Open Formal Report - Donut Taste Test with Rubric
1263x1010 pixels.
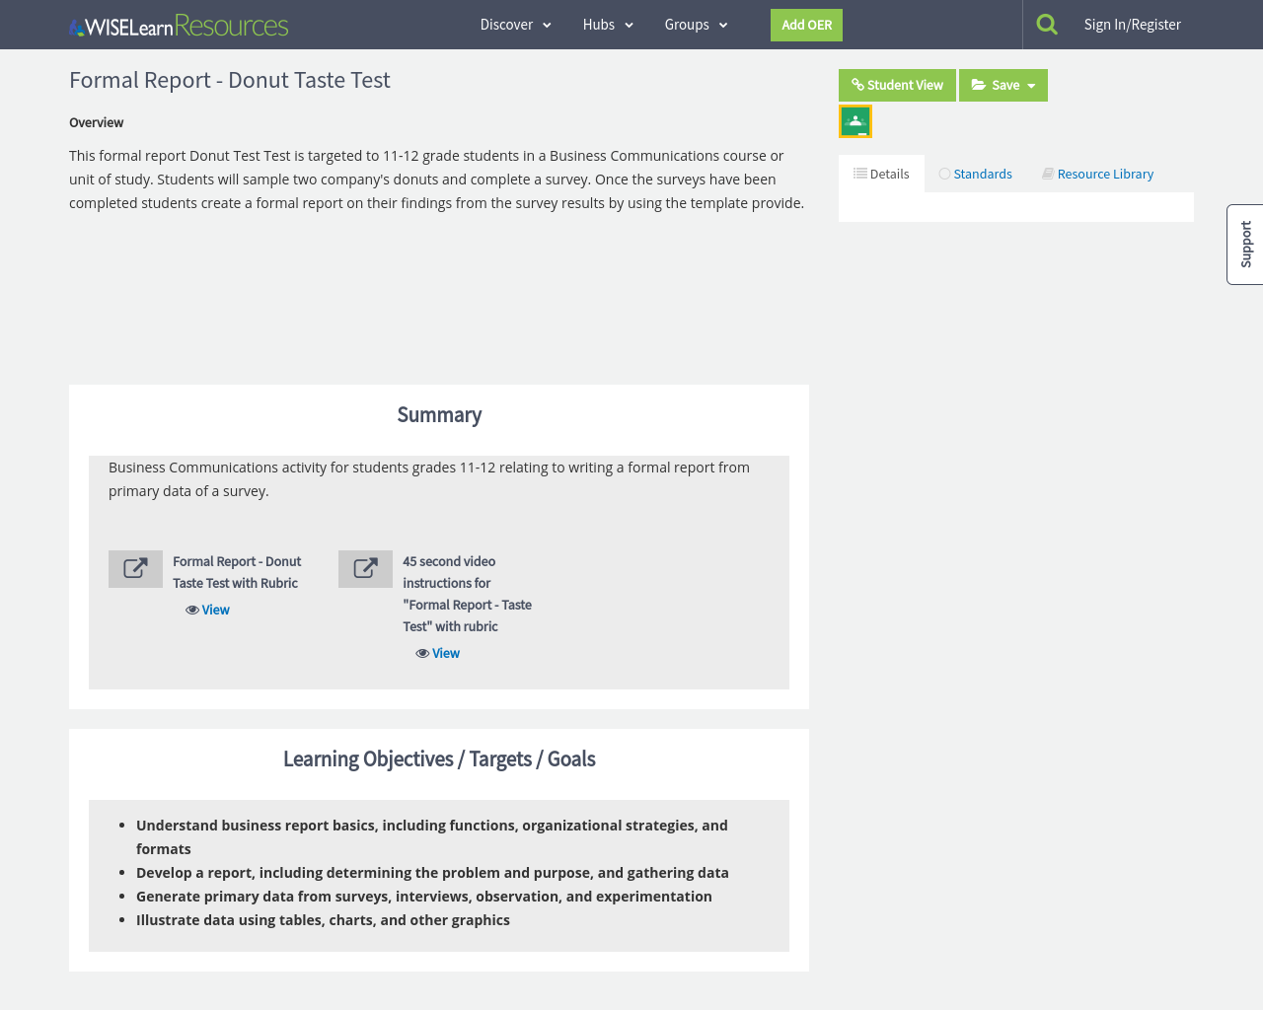(237, 572)
